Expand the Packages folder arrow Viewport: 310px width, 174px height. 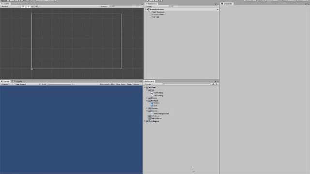145,121
